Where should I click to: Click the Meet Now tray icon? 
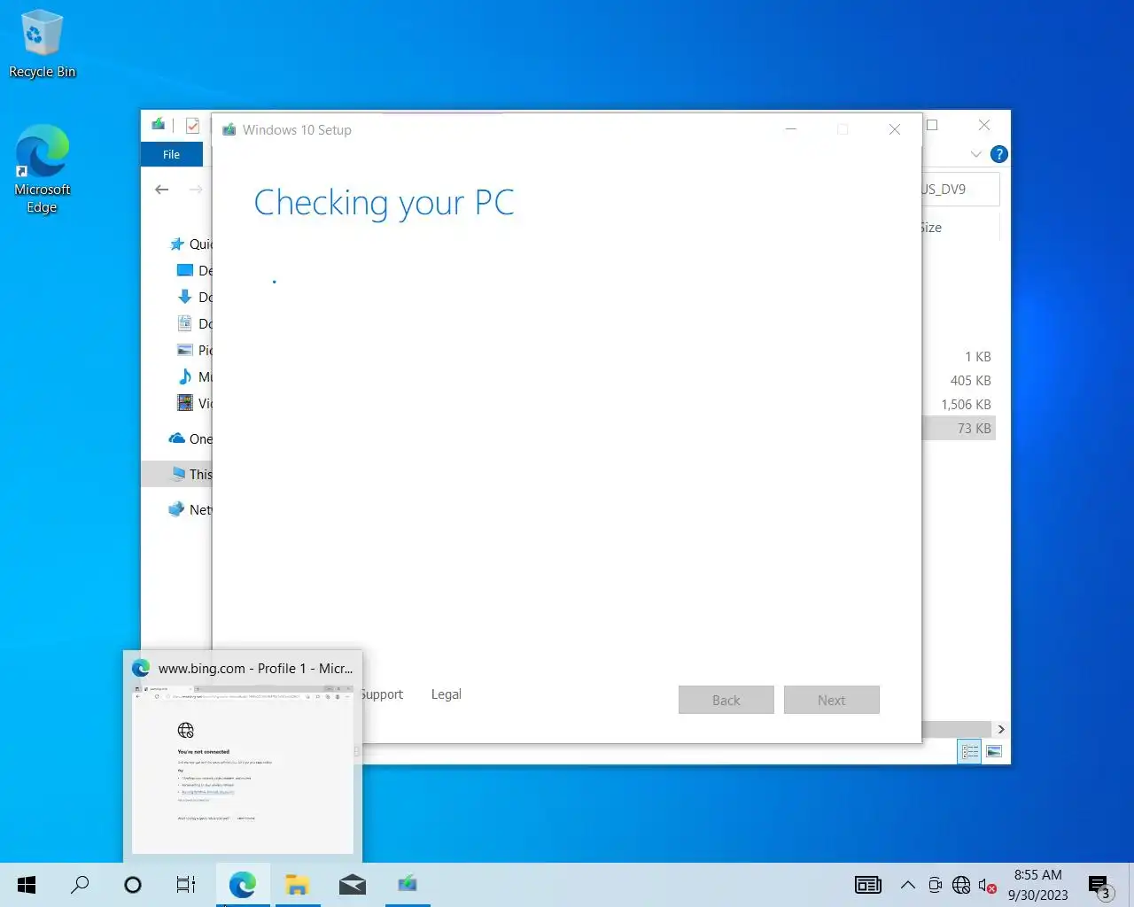[x=935, y=885]
